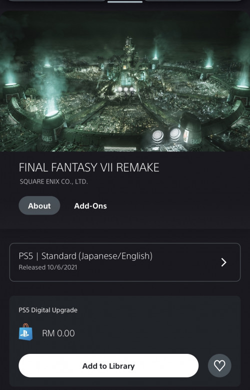250x390 pixels.
Task: Tap the drag handle bar at top
Action: click(x=125, y=2)
